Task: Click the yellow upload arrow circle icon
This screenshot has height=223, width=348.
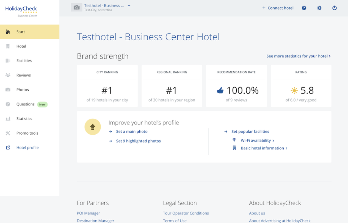Action: pos(93,127)
